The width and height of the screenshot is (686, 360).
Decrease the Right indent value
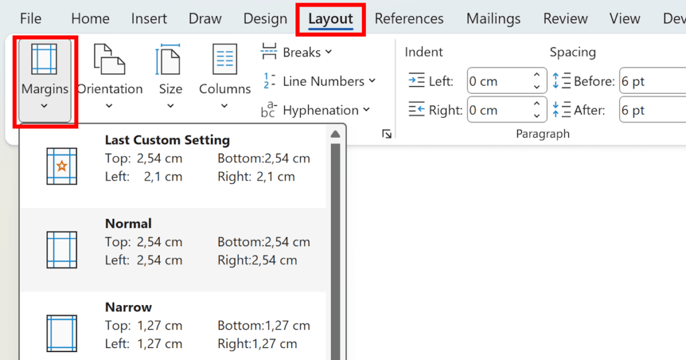[x=537, y=115]
